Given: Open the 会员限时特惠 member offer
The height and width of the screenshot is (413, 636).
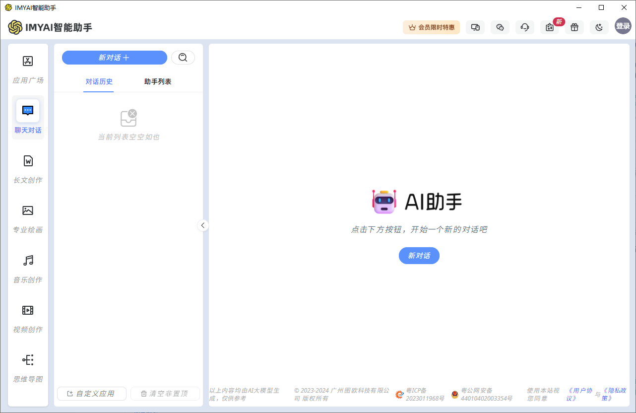Looking at the screenshot, I should (431, 27).
